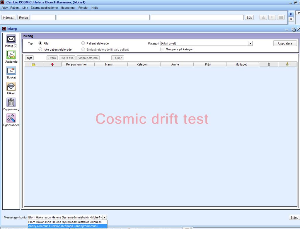Sort by the envelope read-status column
The width and height of the screenshot is (300, 229).
pyautogui.click(x=33, y=64)
